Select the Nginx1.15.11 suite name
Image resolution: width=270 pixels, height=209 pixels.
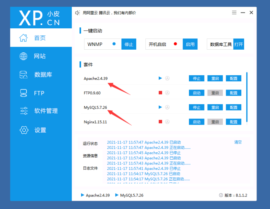click(95, 122)
